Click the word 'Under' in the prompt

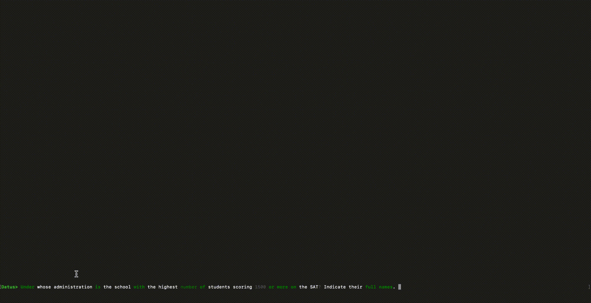click(x=27, y=287)
